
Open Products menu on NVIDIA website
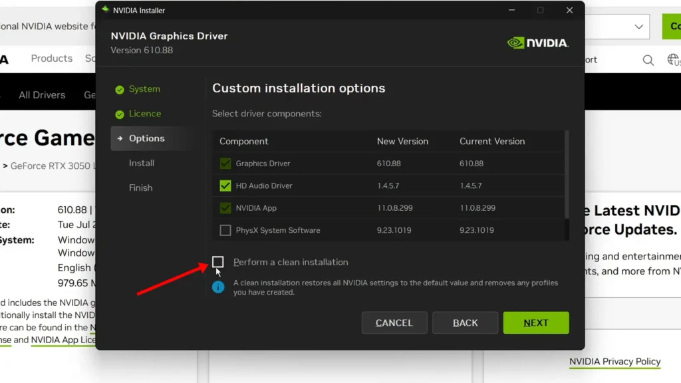[52, 59]
